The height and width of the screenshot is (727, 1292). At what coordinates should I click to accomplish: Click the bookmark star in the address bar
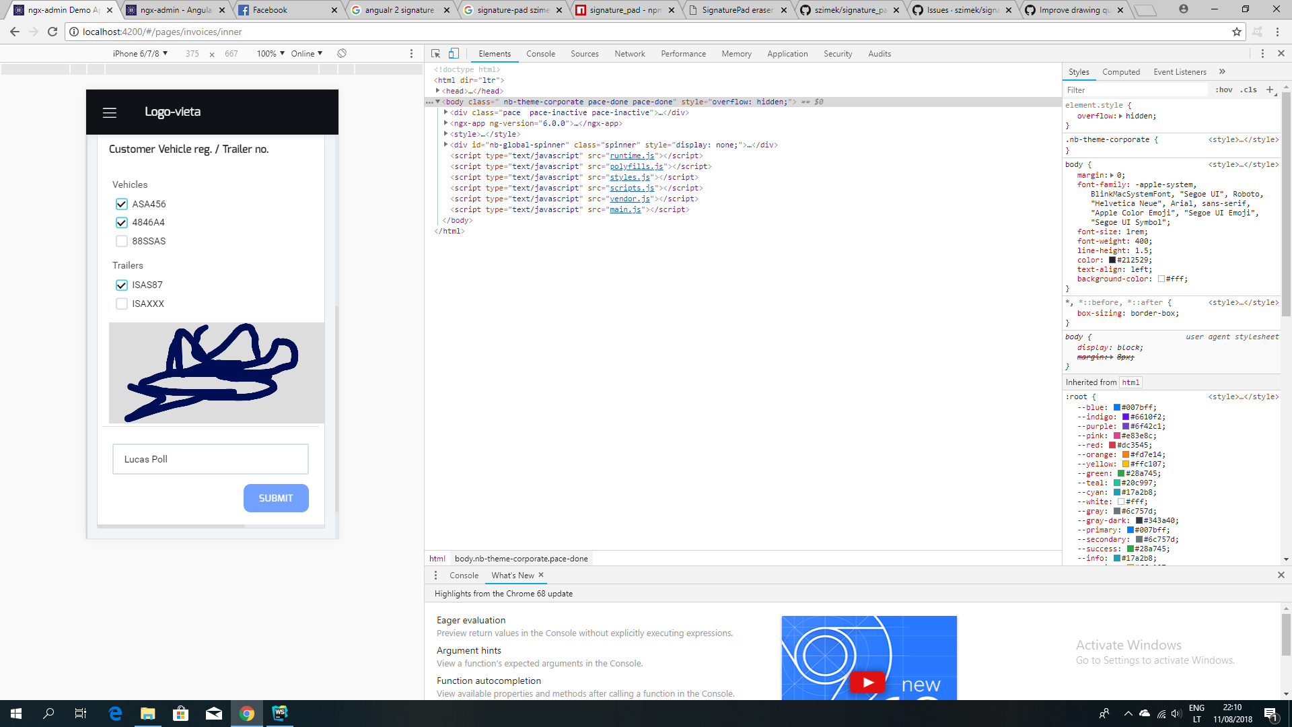(x=1237, y=32)
